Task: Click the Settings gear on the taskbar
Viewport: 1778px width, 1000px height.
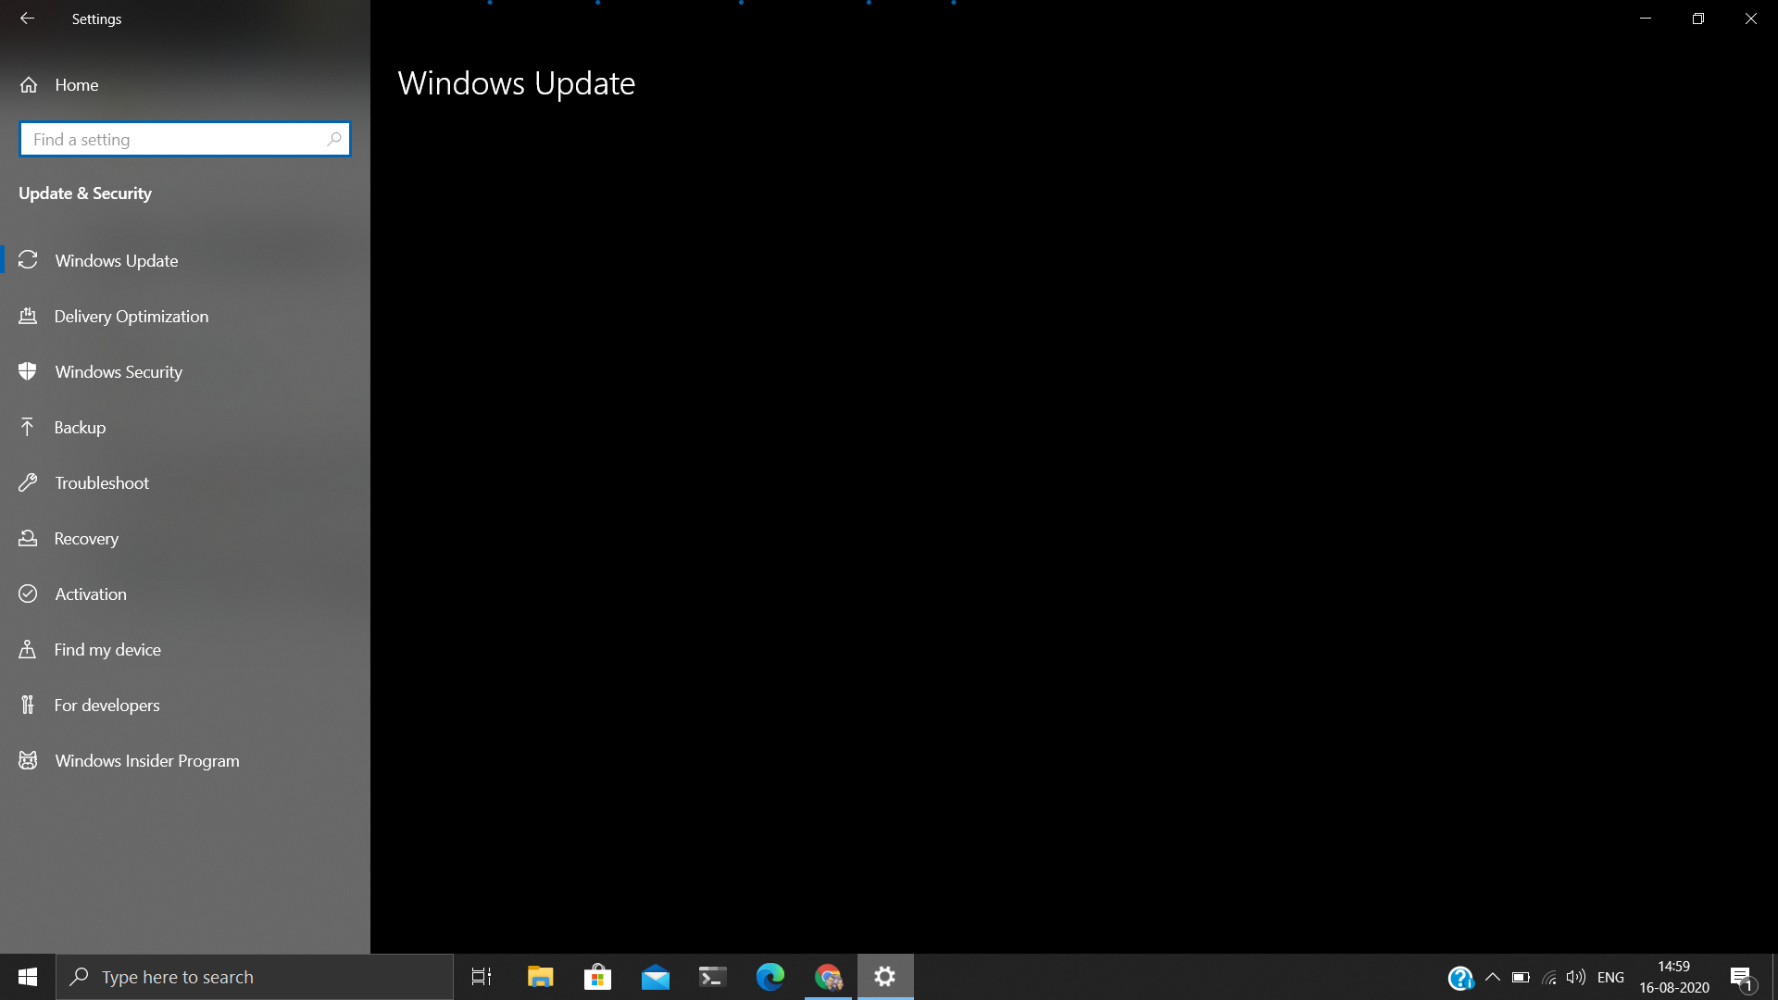Action: pyautogui.click(x=885, y=977)
